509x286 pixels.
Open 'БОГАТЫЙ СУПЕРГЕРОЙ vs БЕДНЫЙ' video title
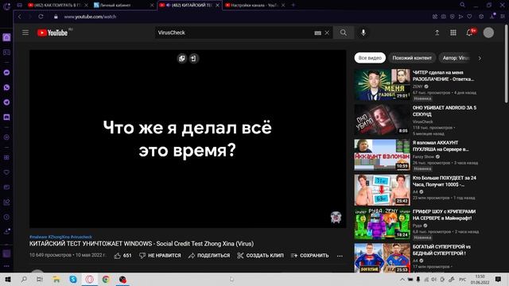point(441,250)
